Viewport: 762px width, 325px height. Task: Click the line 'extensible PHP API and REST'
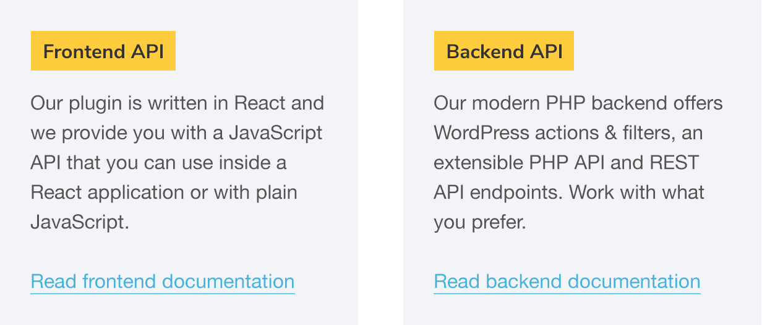point(567,162)
